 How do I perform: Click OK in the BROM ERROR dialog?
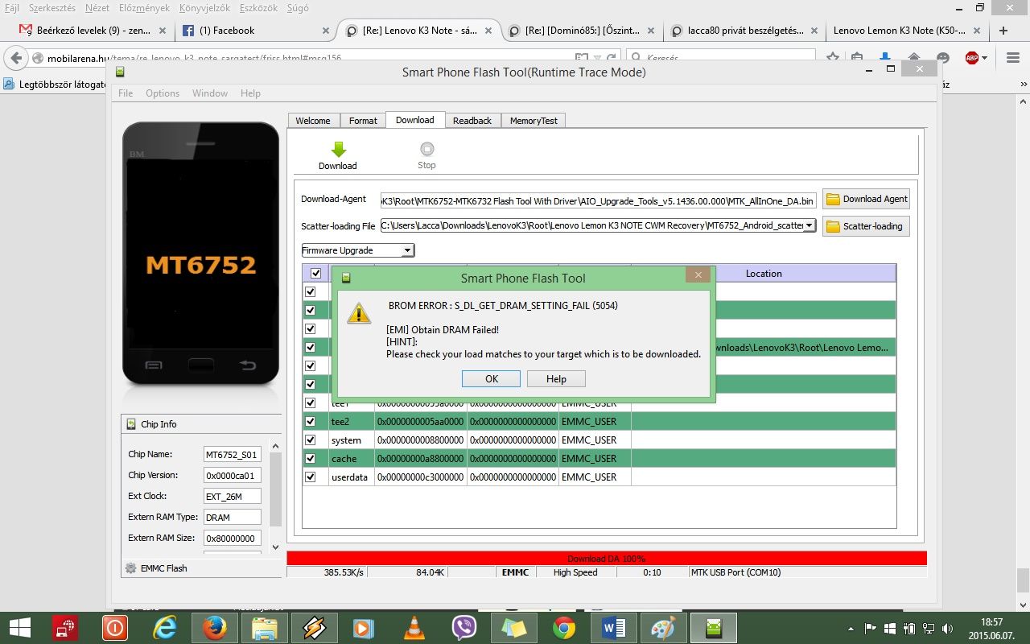pyautogui.click(x=492, y=379)
